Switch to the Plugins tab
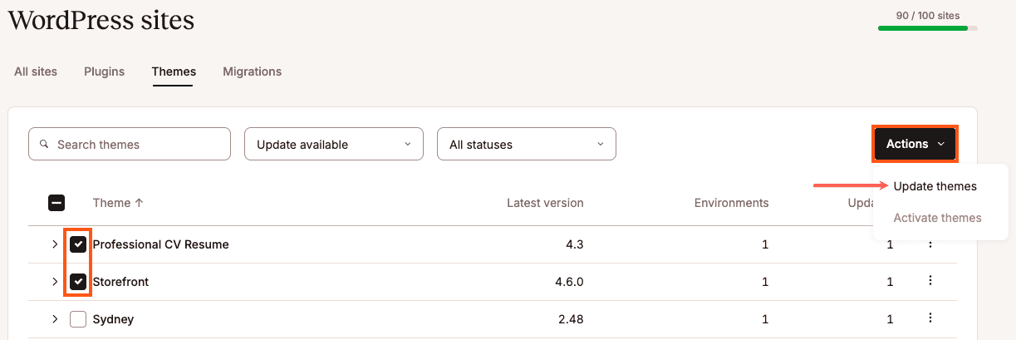Image resolution: width=1016 pixels, height=340 pixels. [104, 71]
